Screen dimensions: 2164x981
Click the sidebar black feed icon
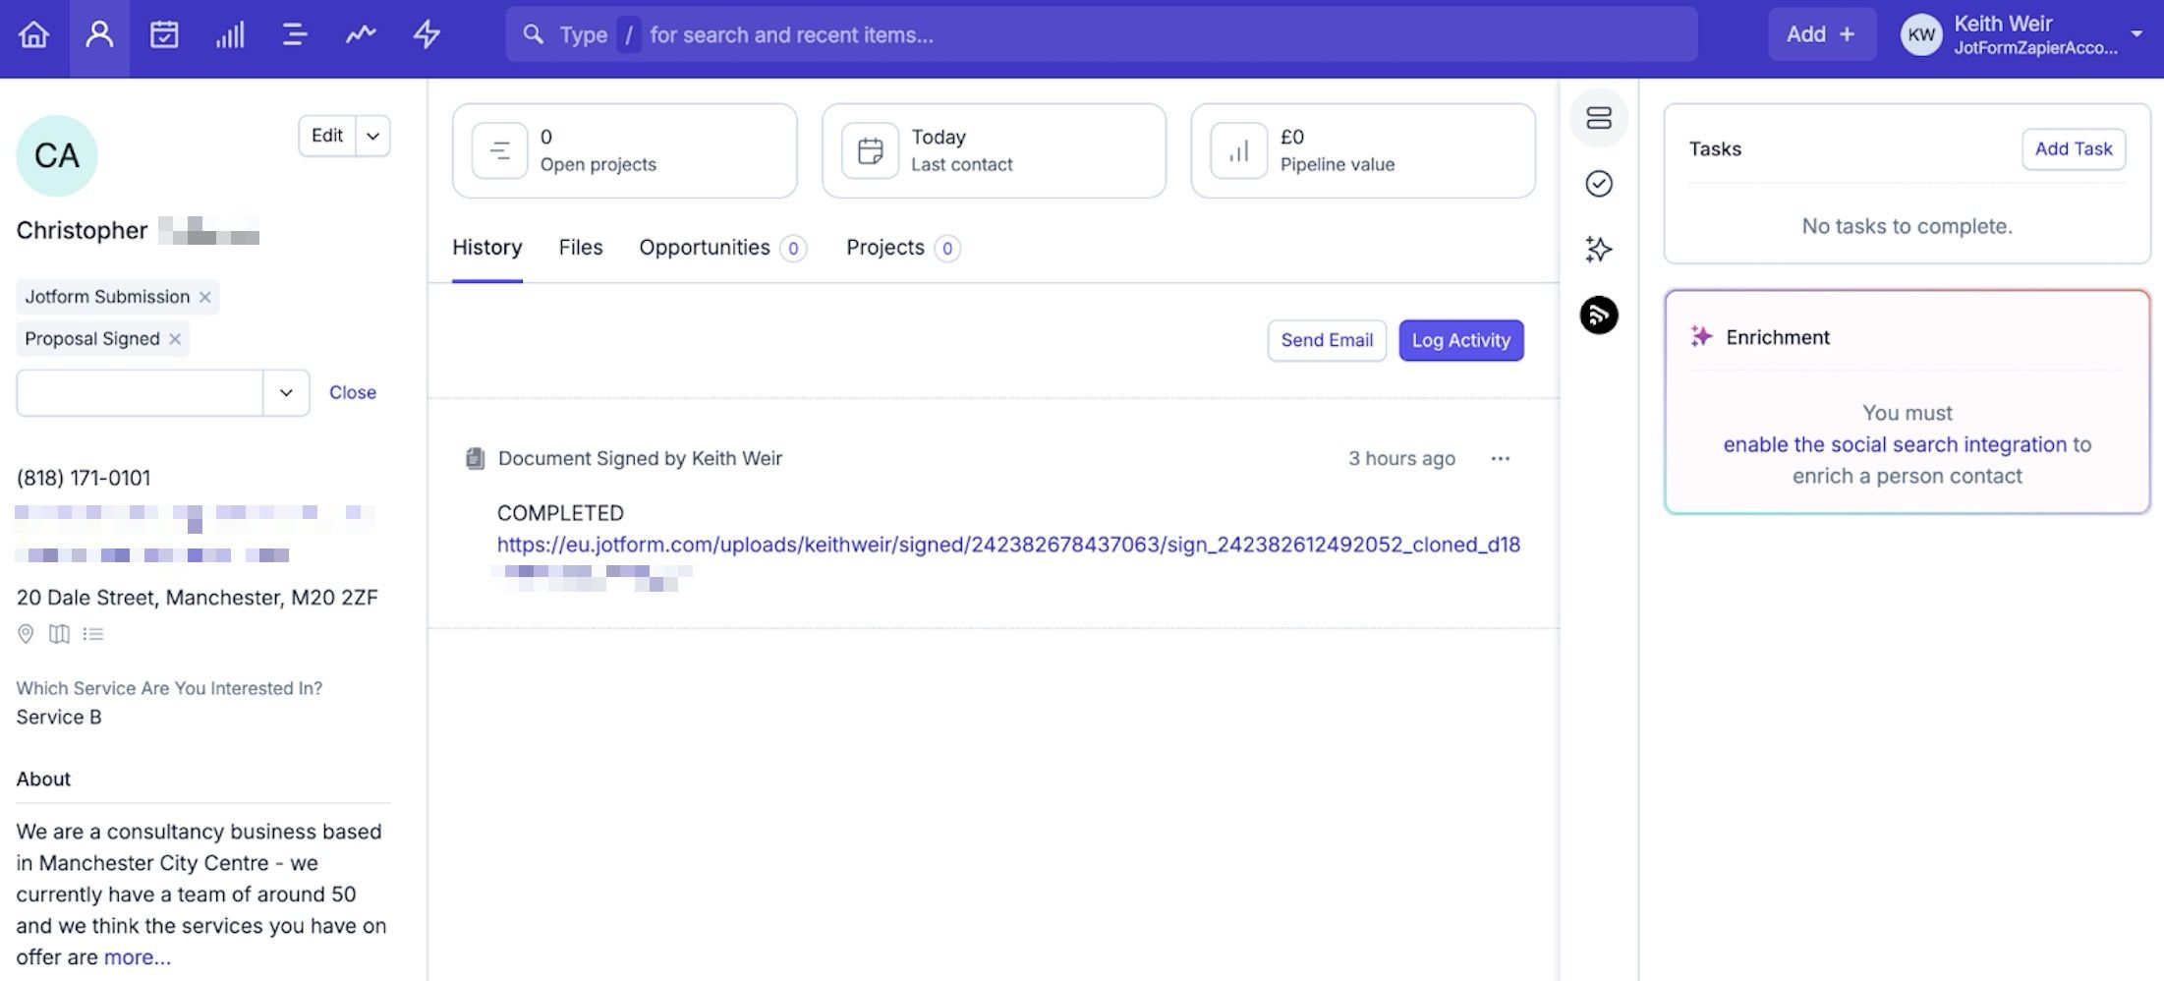click(x=1598, y=315)
